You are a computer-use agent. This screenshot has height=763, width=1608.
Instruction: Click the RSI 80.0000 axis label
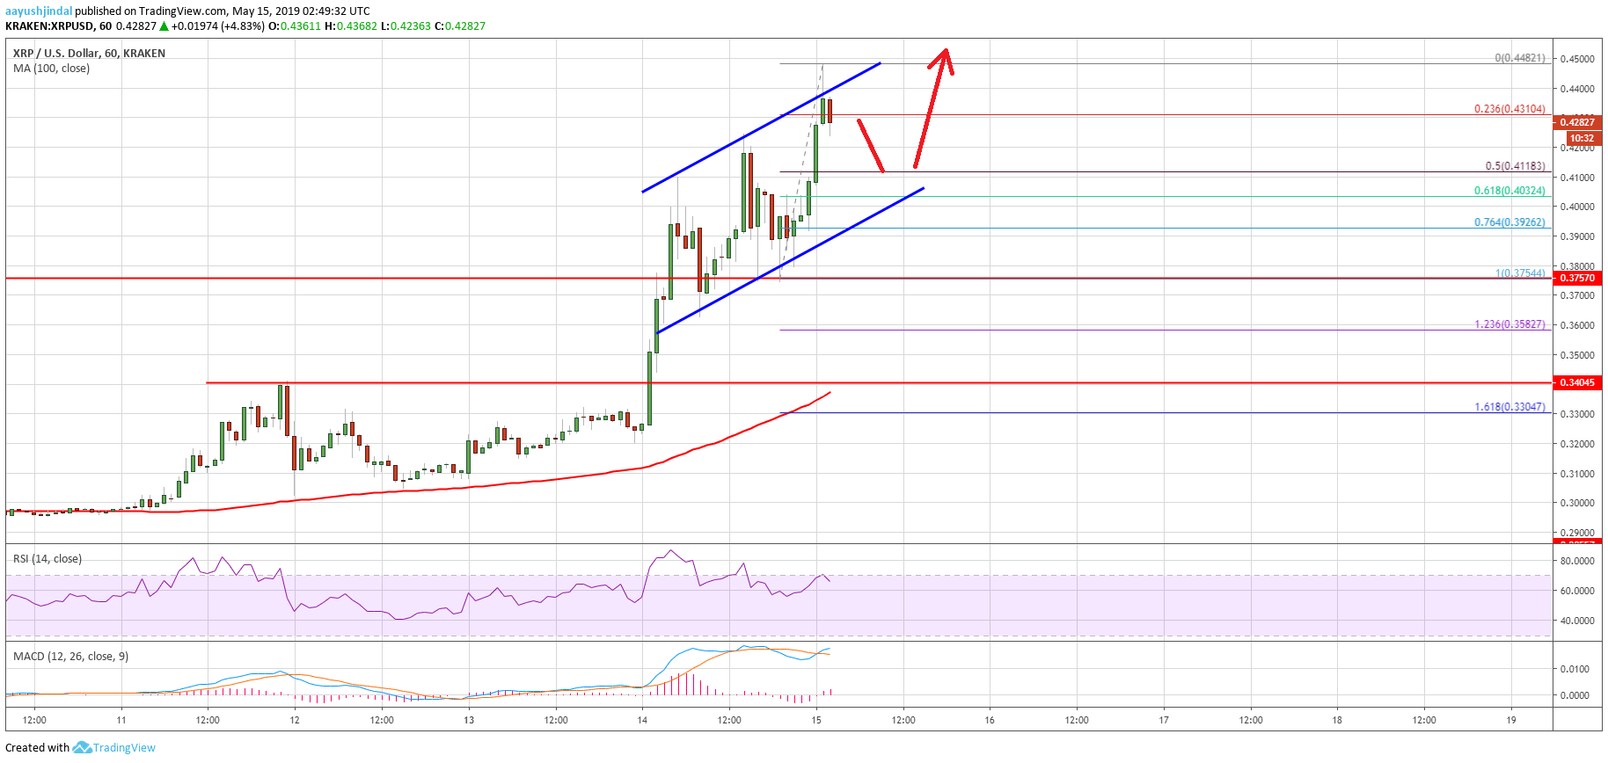(x=1576, y=561)
